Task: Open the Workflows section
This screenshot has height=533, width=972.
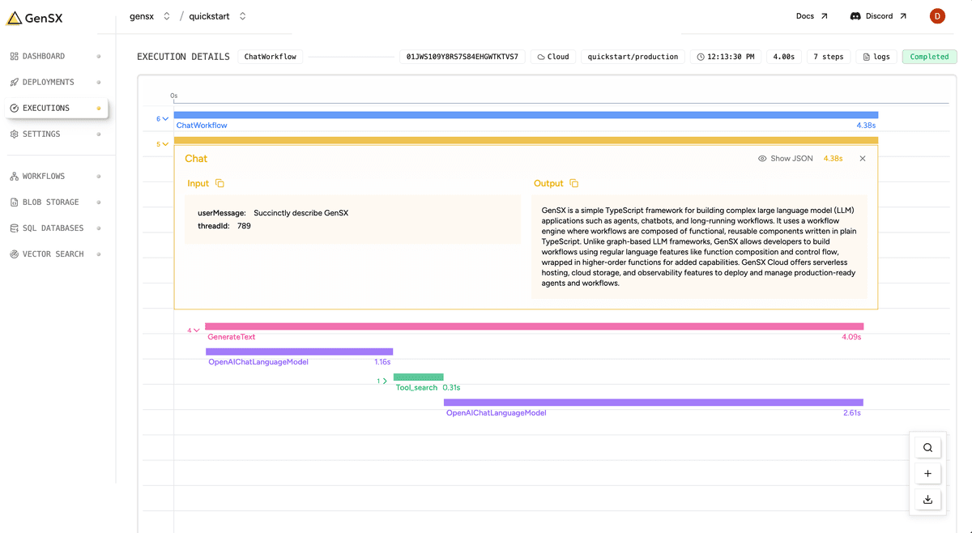Action: pyautogui.click(x=45, y=176)
